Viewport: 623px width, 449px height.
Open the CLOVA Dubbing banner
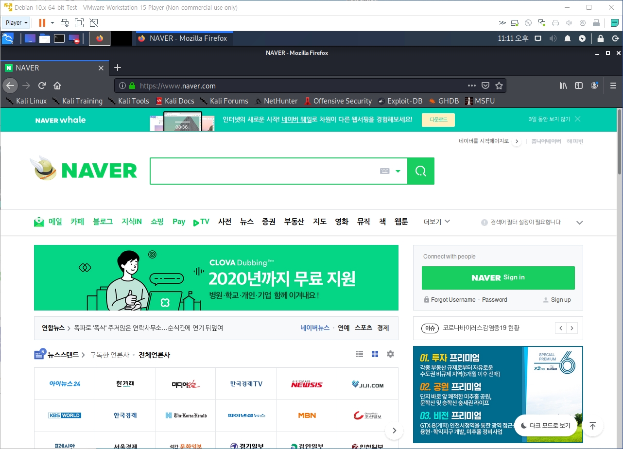(216, 277)
